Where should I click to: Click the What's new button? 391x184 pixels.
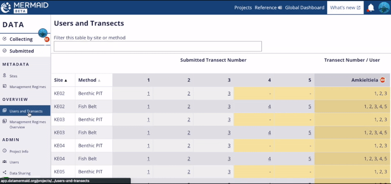click(345, 7)
